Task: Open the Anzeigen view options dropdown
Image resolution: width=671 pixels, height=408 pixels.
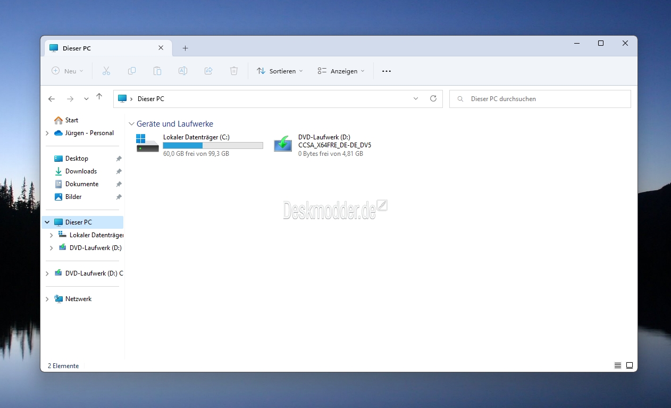Action: point(341,71)
